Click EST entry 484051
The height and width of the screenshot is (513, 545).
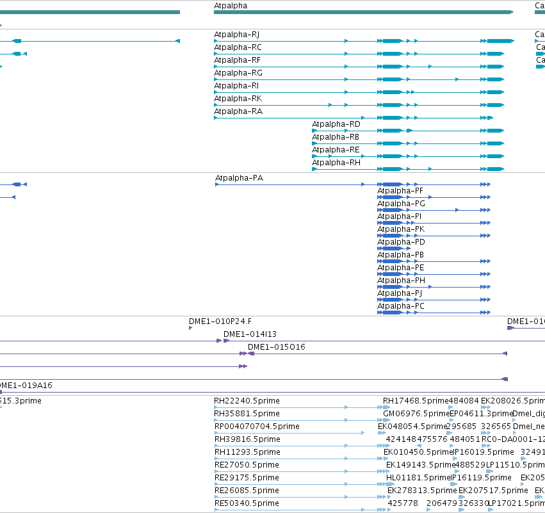pyautogui.click(x=465, y=439)
